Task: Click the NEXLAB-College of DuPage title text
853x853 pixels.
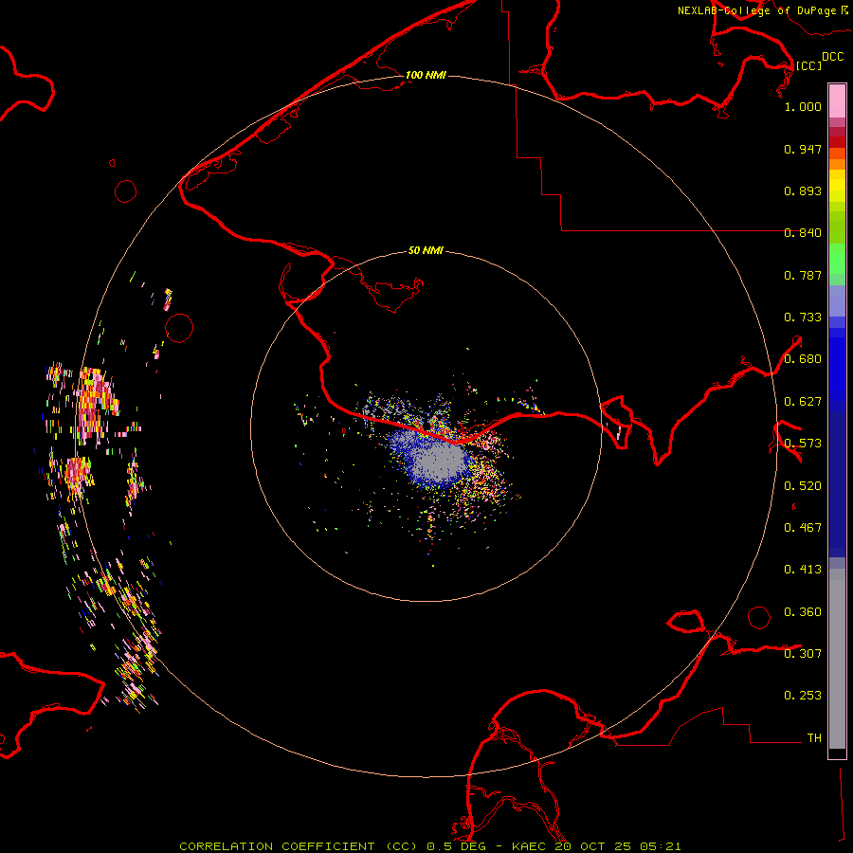Action: (756, 10)
